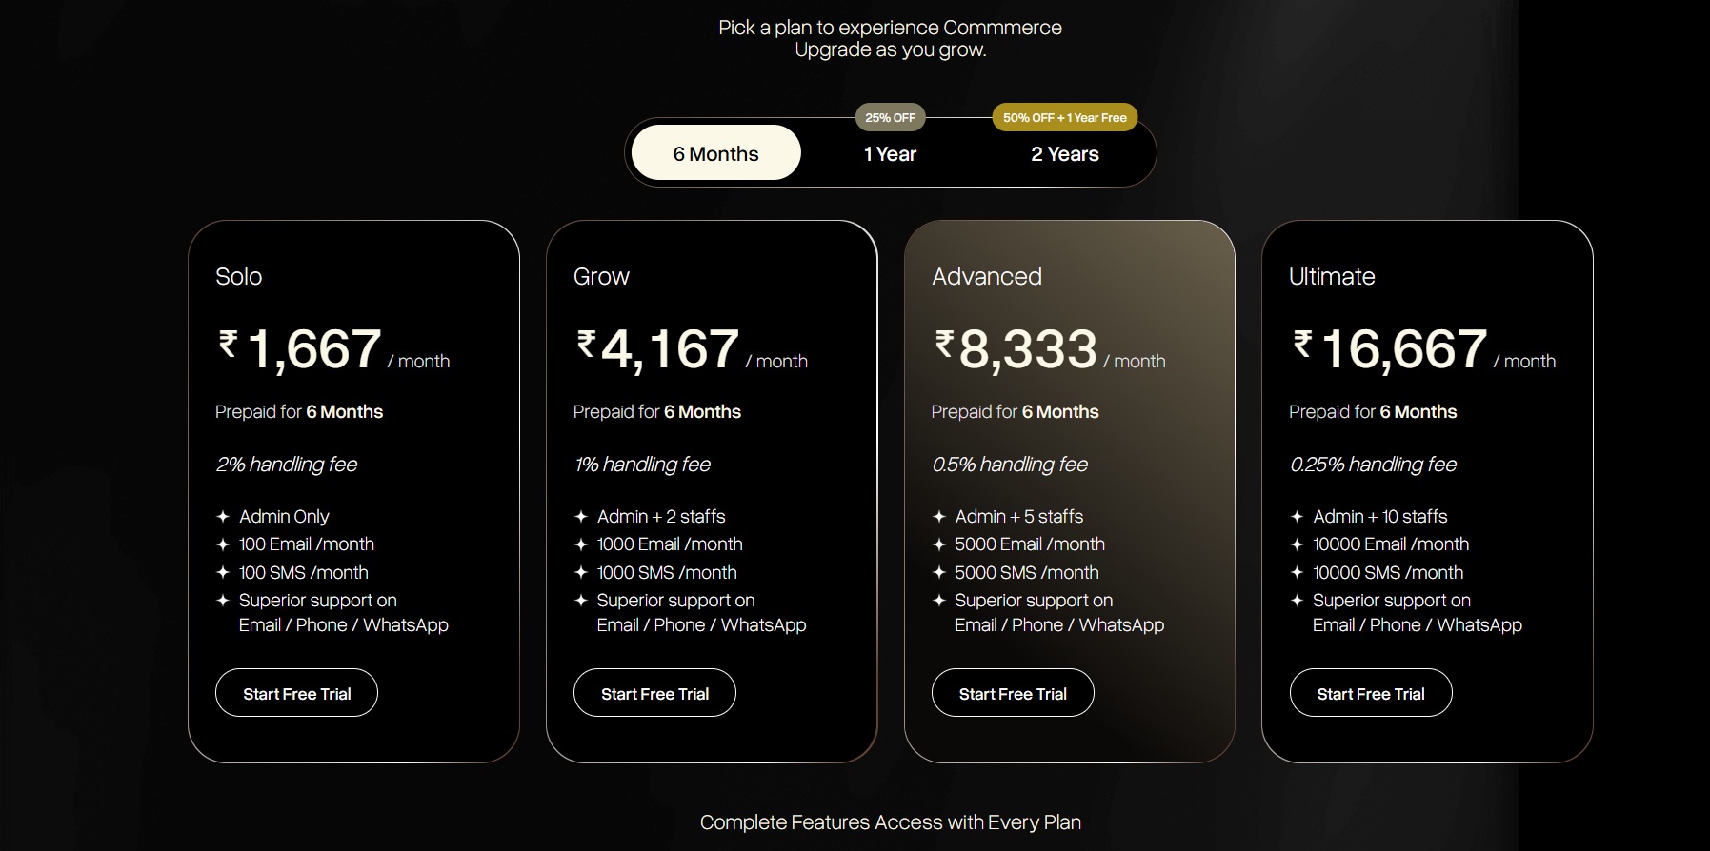Screen dimensions: 1710x851
Task: Click the 50% OFF + 1 Year Free badge
Action: pos(1065,117)
